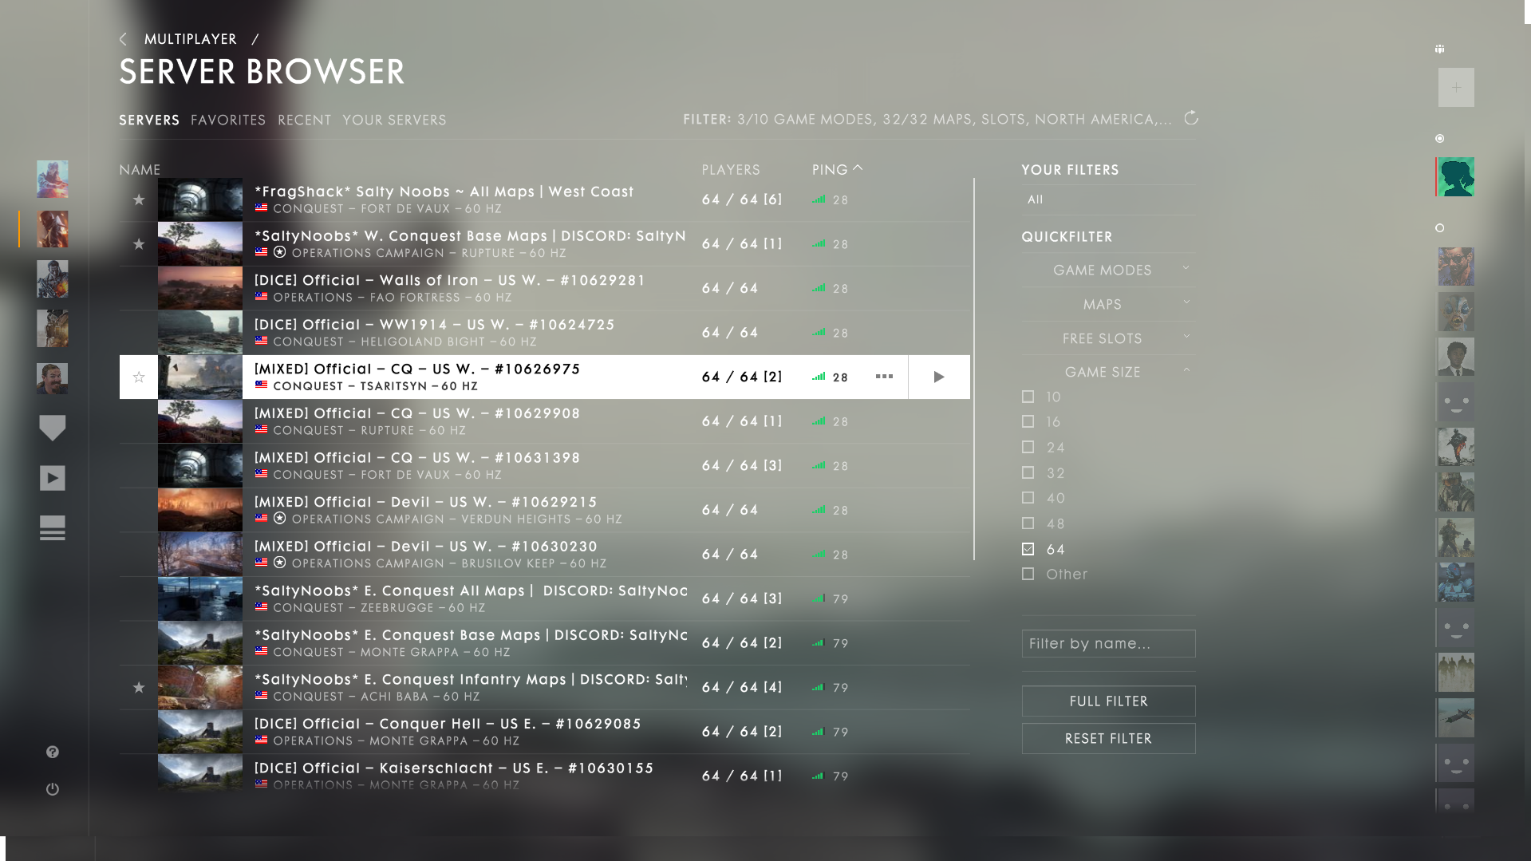Check the 16 game size box
The width and height of the screenshot is (1531, 861).
pyautogui.click(x=1028, y=421)
